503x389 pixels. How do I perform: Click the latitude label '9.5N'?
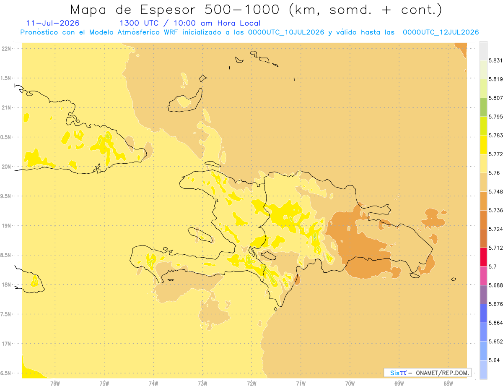[x=6, y=196]
